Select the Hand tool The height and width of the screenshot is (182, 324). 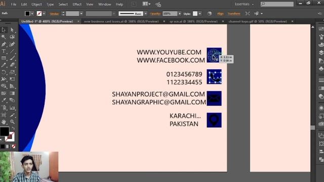(4, 122)
